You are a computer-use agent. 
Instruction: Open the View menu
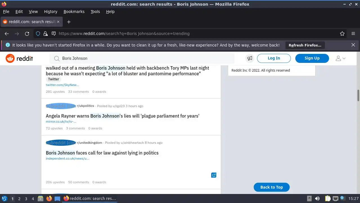[x=33, y=12]
